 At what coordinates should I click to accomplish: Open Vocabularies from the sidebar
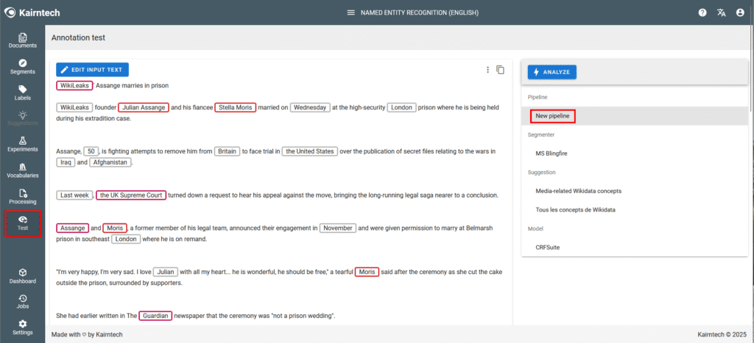coord(23,170)
